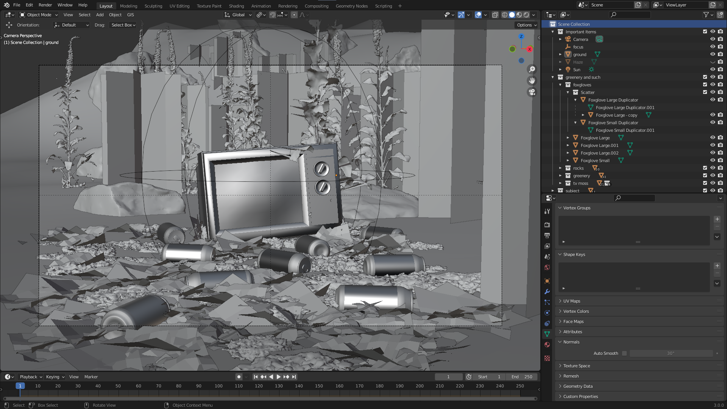Open the World properties tab
The width and height of the screenshot is (727, 409).
coord(547,267)
